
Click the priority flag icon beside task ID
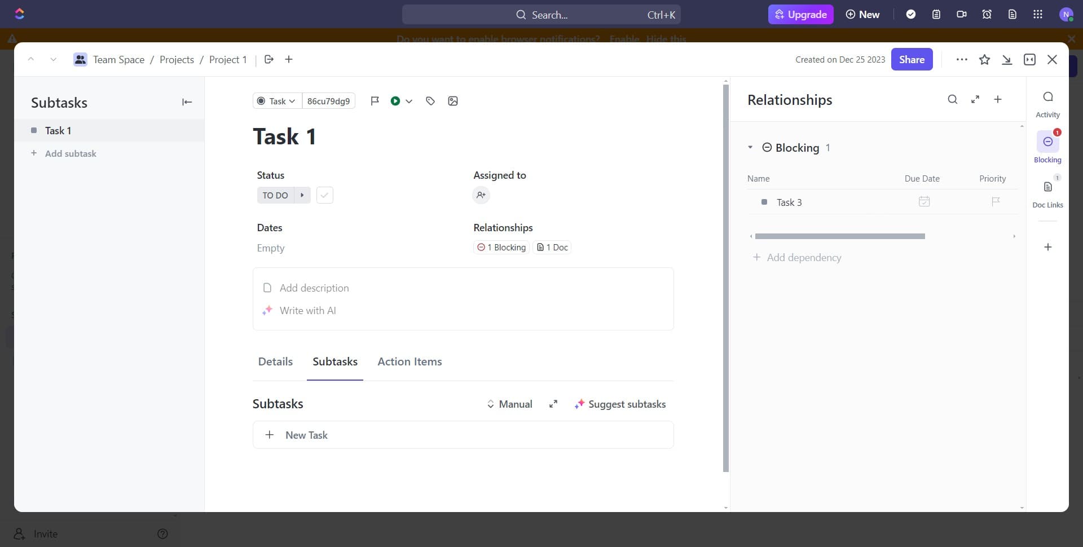click(375, 101)
